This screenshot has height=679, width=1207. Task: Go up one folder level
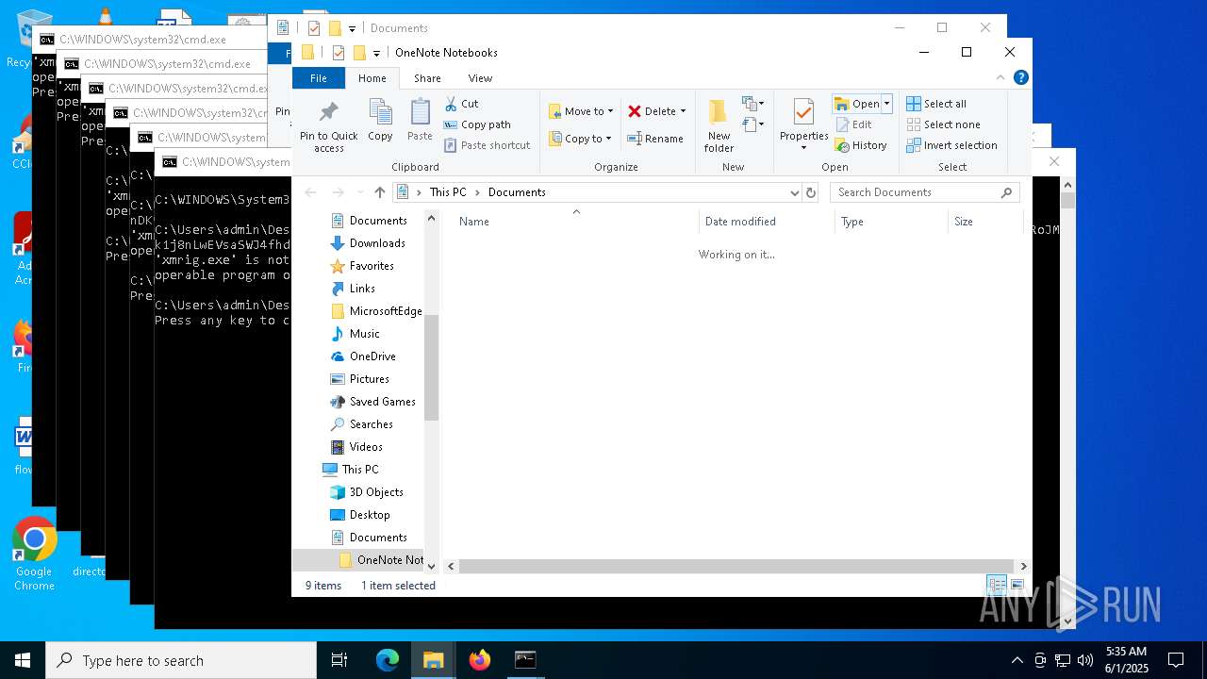(x=379, y=192)
